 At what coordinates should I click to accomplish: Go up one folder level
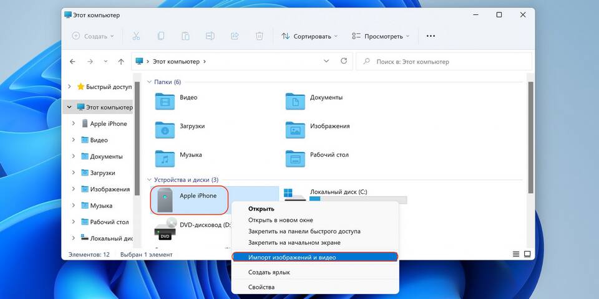click(121, 62)
